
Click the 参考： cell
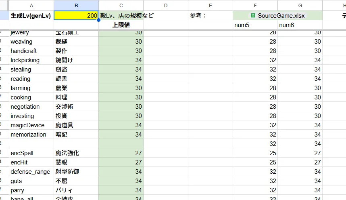[211, 16]
